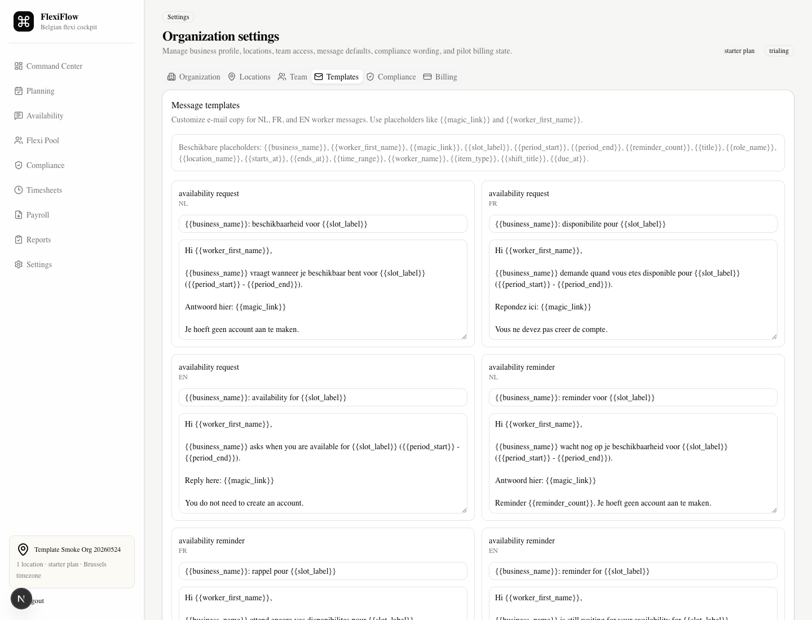Switch to the Organization tab
This screenshot has height=620, width=812.
193,77
